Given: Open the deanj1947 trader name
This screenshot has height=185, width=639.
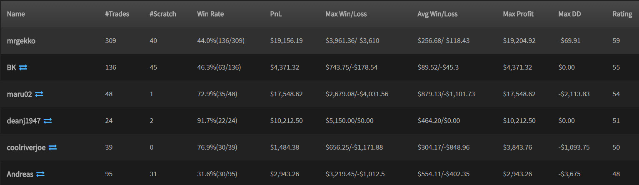Looking at the screenshot, I should pyautogui.click(x=23, y=121).
